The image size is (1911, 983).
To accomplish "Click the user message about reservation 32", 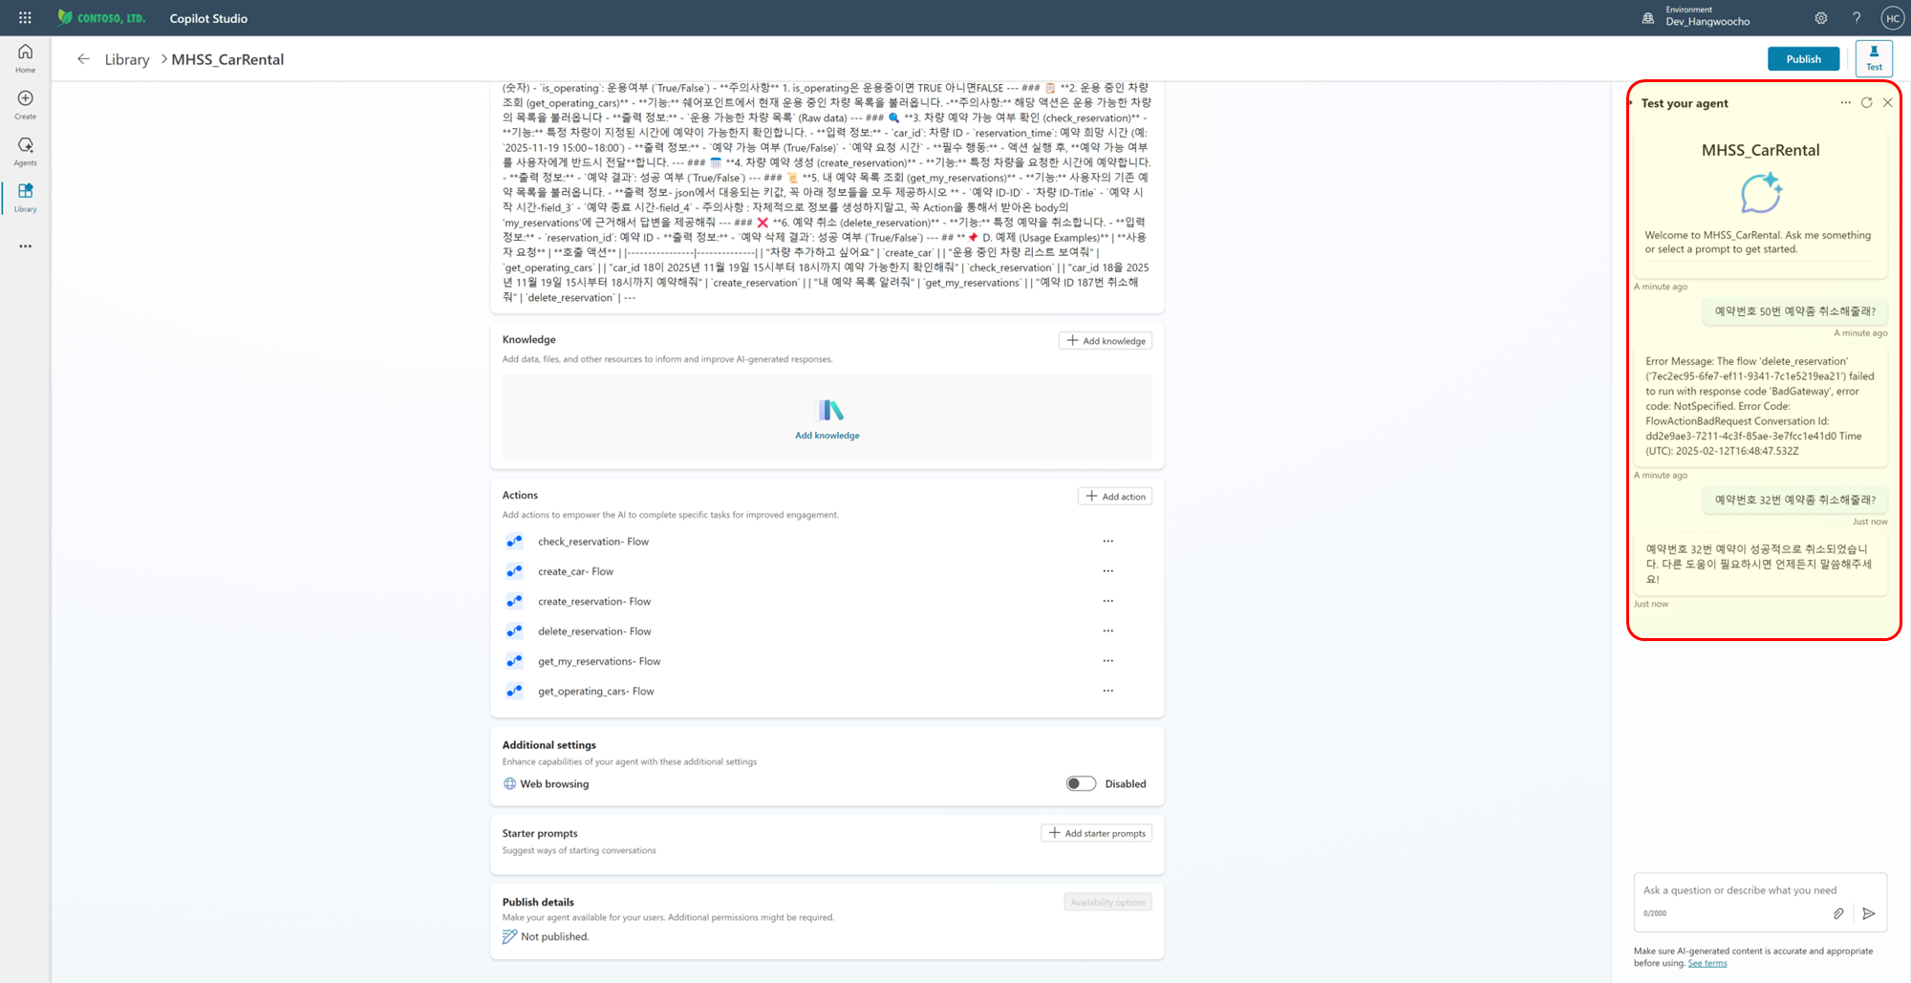I will tap(1794, 500).
